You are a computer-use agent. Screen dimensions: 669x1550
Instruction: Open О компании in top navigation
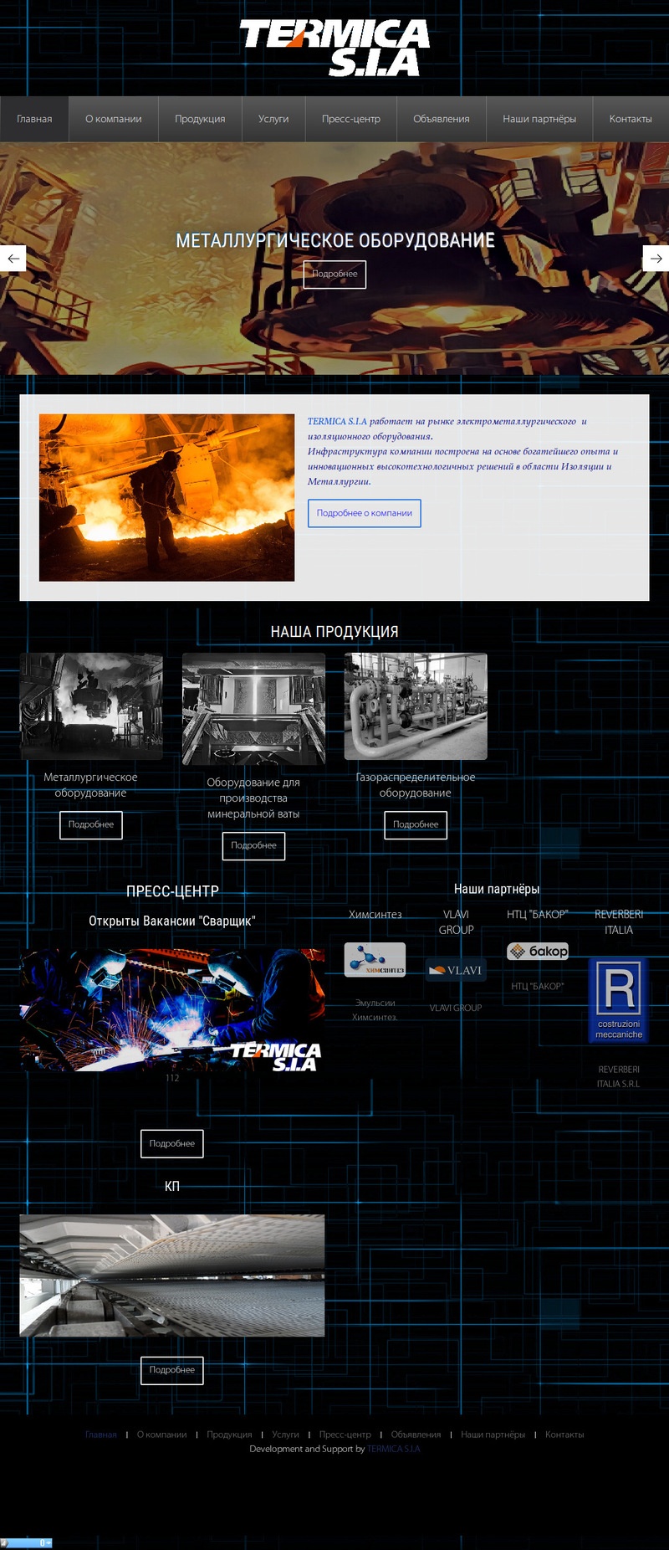(114, 119)
